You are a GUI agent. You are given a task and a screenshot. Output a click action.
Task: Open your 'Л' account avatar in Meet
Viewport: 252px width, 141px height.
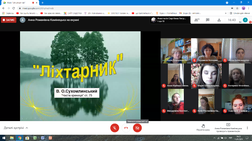coord(245,20)
